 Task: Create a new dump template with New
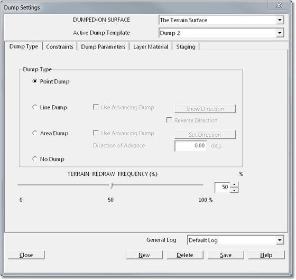tap(144, 255)
